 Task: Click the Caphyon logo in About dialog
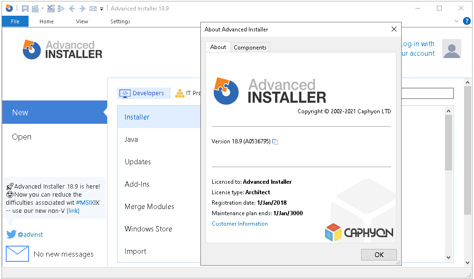359,232
